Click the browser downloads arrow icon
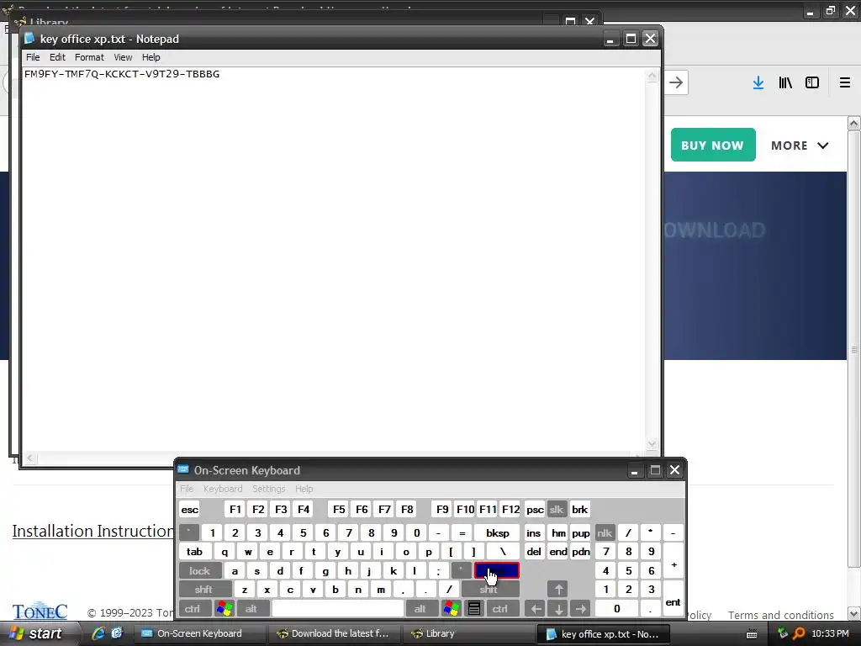861x646 pixels. (x=758, y=83)
